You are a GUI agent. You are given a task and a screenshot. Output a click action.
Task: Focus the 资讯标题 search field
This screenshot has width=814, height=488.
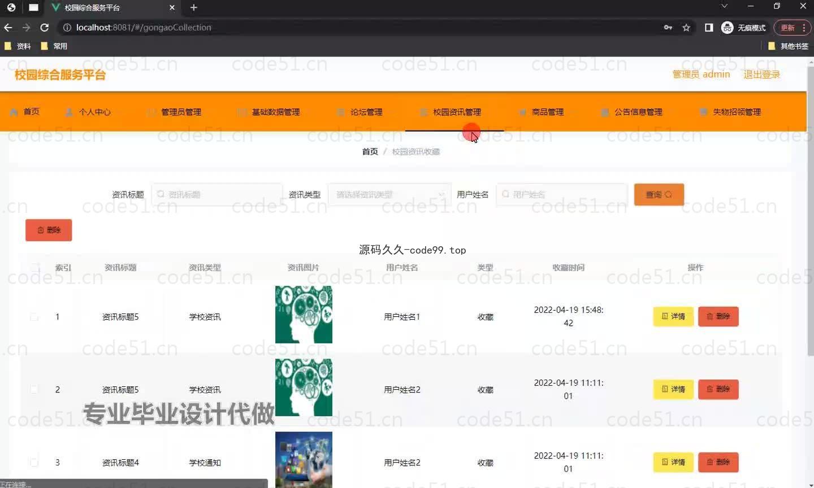pyautogui.click(x=217, y=194)
